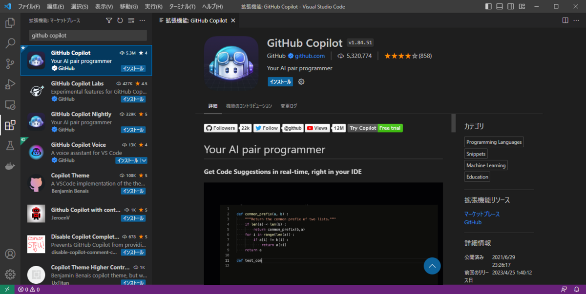Switch to the 変更ログ tab
586x294 pixels.
(x=289, y=106)
